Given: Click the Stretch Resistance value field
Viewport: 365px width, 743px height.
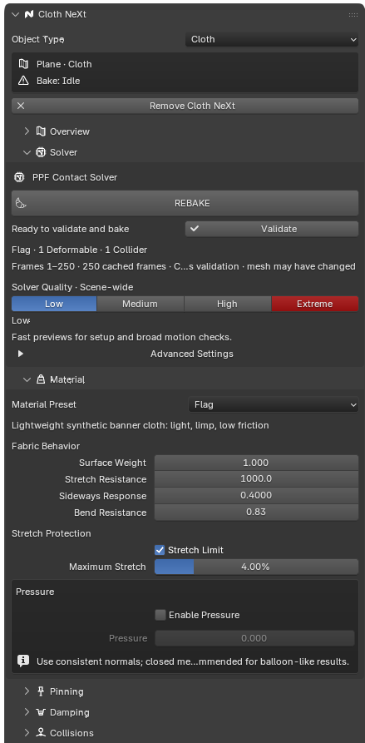Looking at the screenshot, I should point(256,479).
